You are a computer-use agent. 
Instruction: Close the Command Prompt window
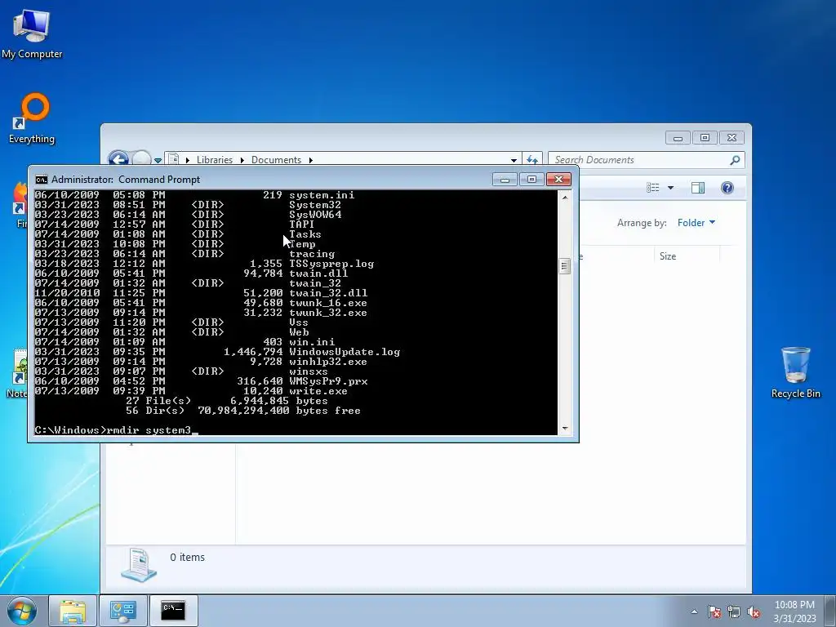coord(558,180)
